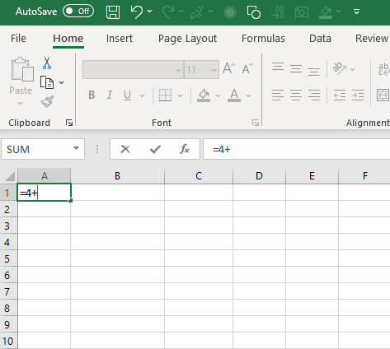Open Clipboard pane dialog launcher
This screenshot has width=390, height=349.
click(69, 123)
